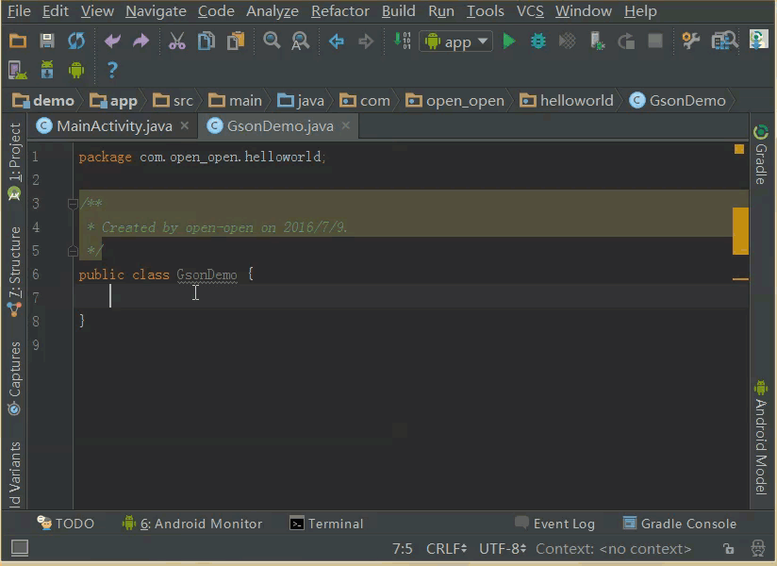This screenshot has height=566, width=777.
Task: Switch to the MainActivity.java tab
Action: pos(112,125)
